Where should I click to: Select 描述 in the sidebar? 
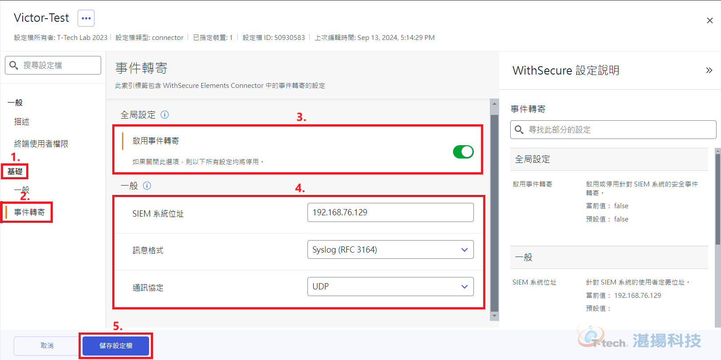(x=22, y=122)
